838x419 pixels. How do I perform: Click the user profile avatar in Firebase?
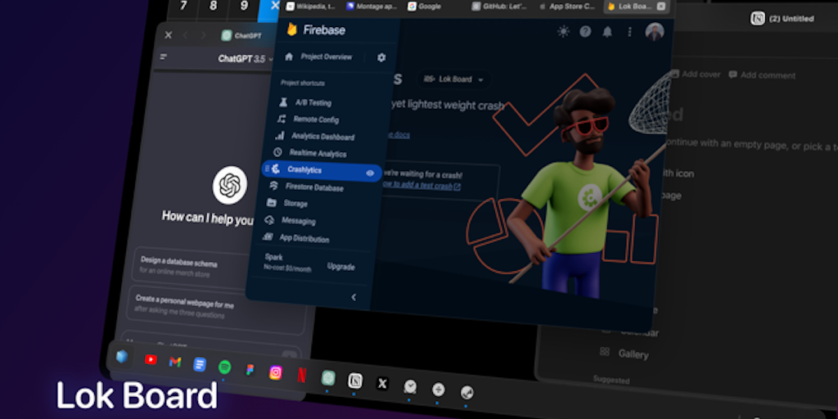(x=654, y=32)
